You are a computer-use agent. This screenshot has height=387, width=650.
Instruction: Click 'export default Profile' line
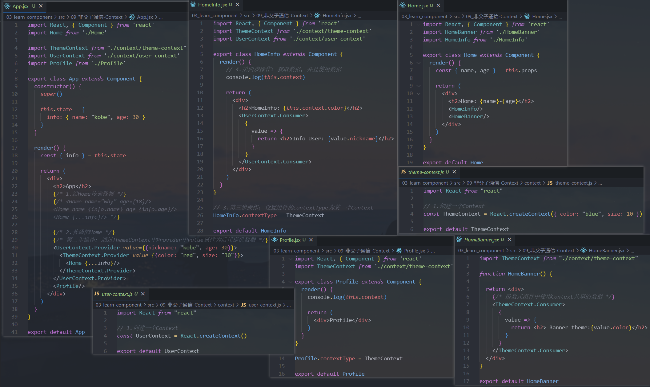coord(330,374)
